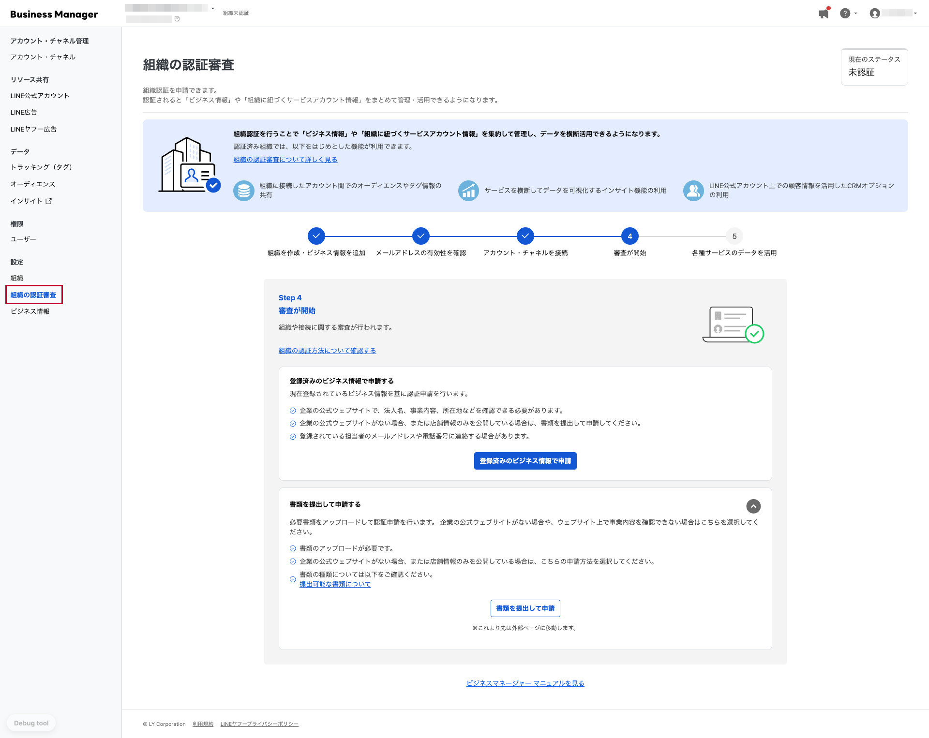The image size is (929, 738).
Task: Click the step 4 numbered circle
Action: coord(630,236)
